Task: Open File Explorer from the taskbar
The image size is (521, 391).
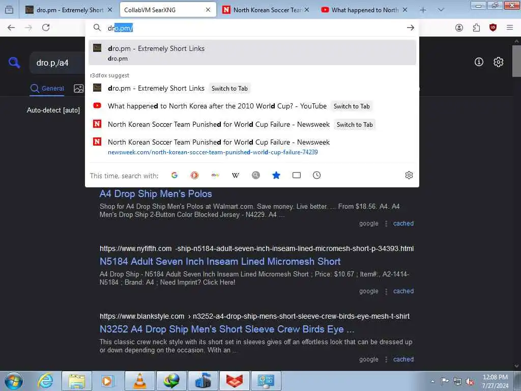Action: point(77,381)
